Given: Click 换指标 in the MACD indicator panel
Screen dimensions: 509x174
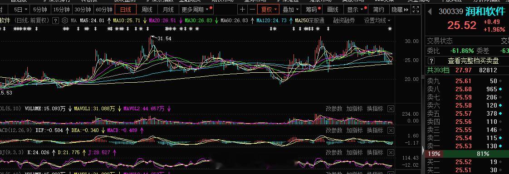Looking at the screenshot, I should (x=375, y=130).
